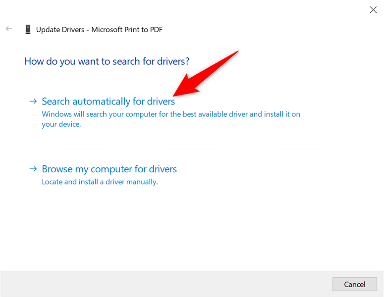This screenshot has height=297, width=384.
Task: Click 'Locate and install a driver manually.' text
Action: (x=100, y=182)
